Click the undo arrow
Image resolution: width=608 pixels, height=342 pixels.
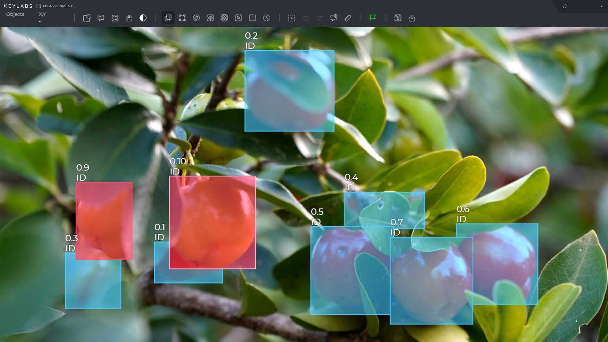306,18
